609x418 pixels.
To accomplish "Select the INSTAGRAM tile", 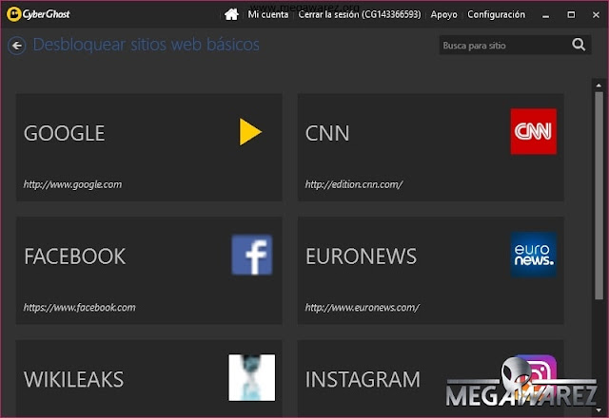I will coord(430,379).
